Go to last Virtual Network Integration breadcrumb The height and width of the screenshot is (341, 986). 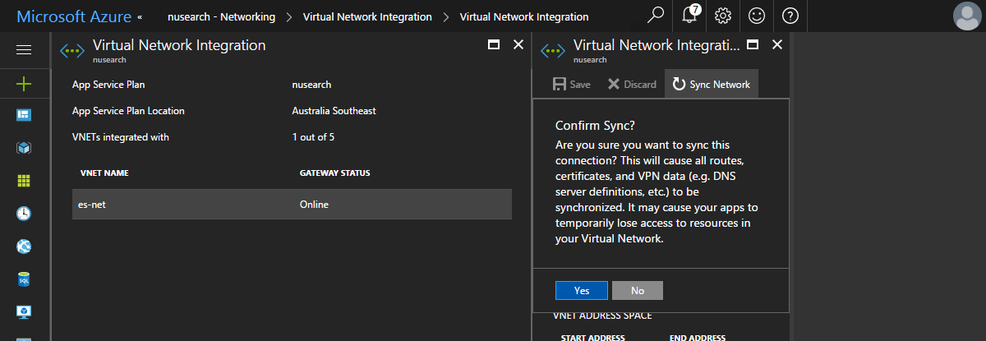coord(524,16)
